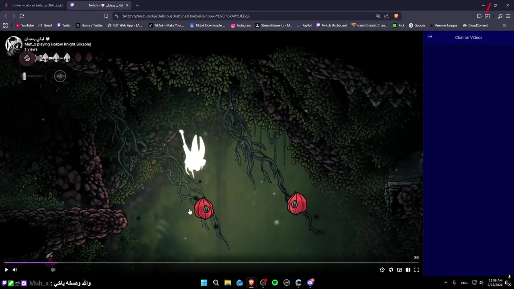Open the PayPal bookmark
The height and width of the screenshot is (289, 514).
tap(304, 25)
